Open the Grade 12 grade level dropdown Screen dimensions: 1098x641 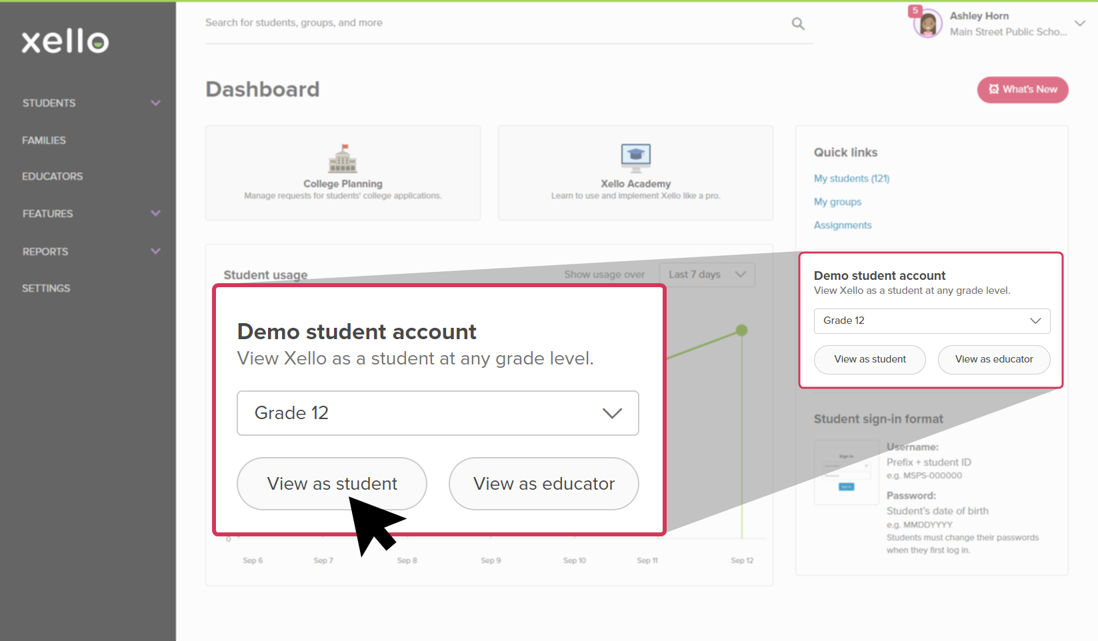[x=437, y=413]
